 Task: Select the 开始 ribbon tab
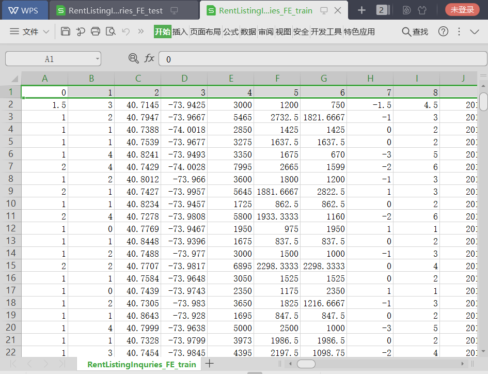[x=163, y=32]
